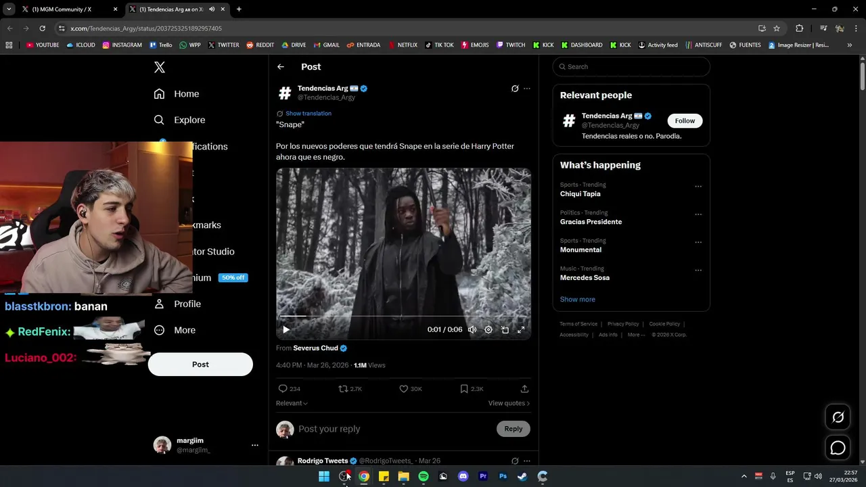Show hidden system tray icons
This screenshot has height=487, width=866.
pos(744,476)
